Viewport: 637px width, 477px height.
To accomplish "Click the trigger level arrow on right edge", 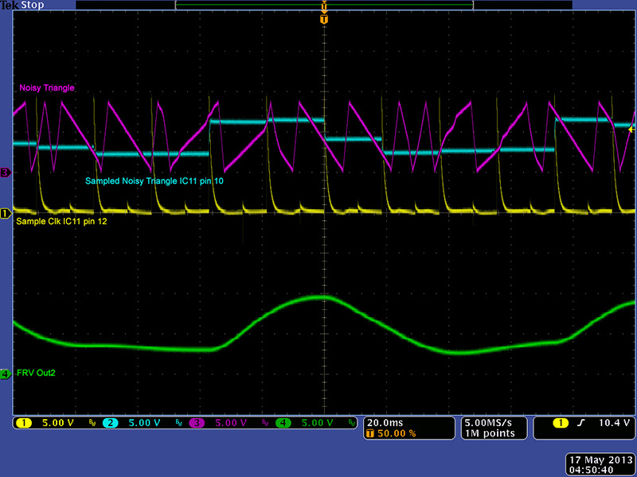I will 632,129.
